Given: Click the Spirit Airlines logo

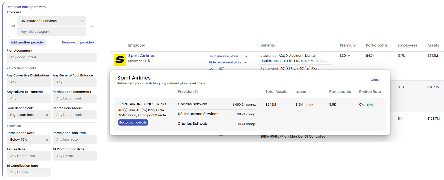Looking at the screenshot, I should pyautogui.click(x=120, y=60).
